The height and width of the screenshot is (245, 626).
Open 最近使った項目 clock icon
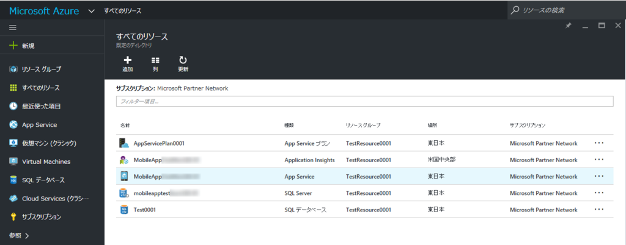coord(13,106)
